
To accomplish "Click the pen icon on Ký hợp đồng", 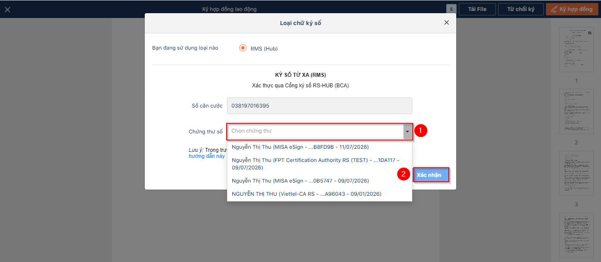I will click(x=553, y=9).
